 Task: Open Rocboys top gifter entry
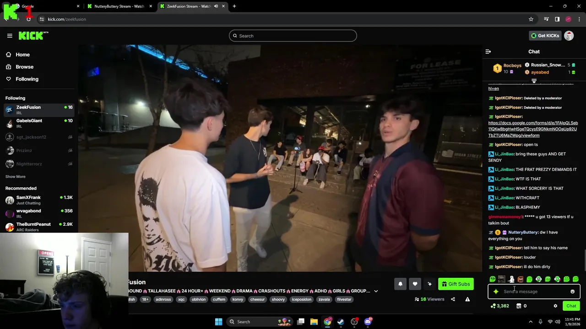(x=507, y=69)
